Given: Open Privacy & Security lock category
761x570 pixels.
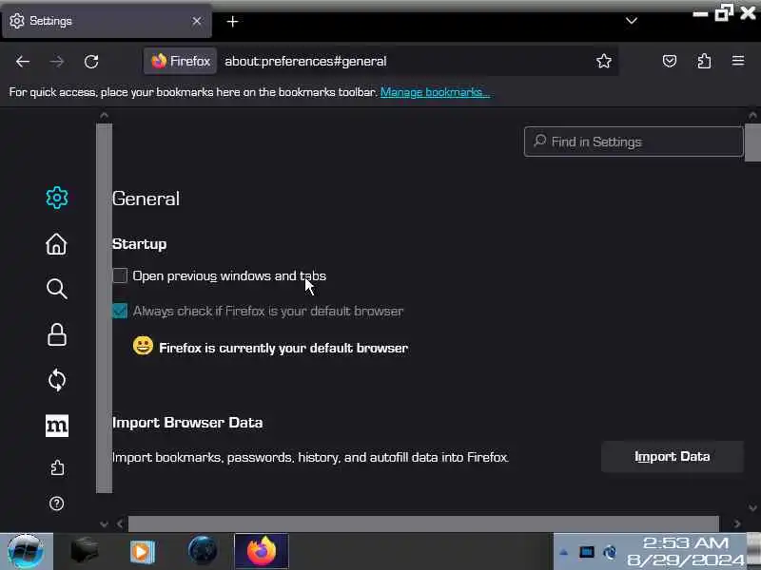Looking at the screenshot, I should 57,334.
